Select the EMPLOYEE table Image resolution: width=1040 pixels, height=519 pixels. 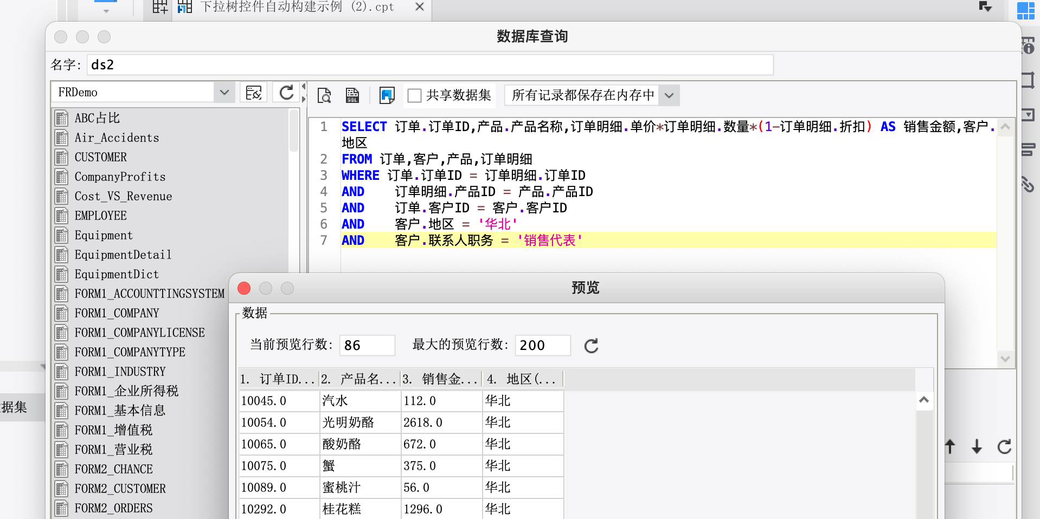[x=171, y=216]
